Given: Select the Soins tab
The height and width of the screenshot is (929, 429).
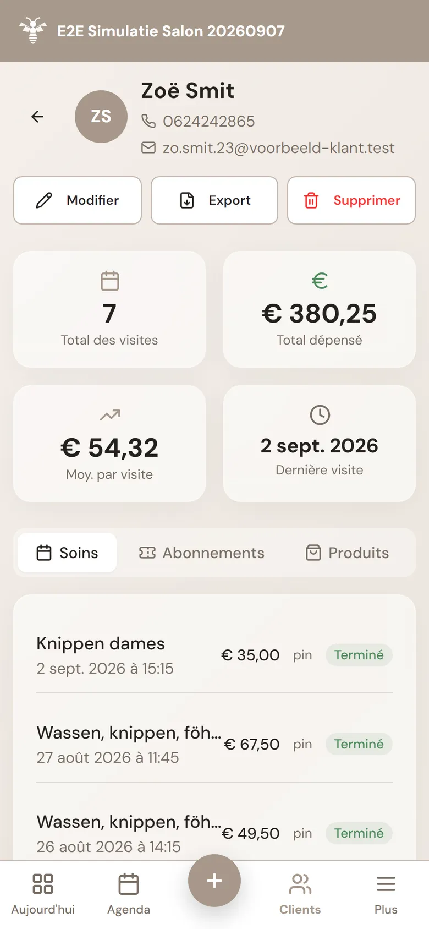Looking at the screenshot, I should tap(67, 553).
